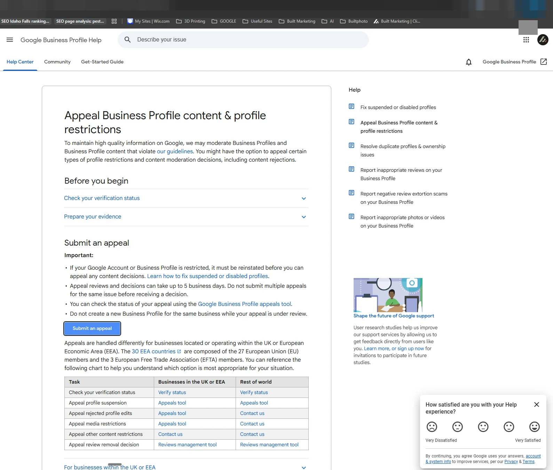Image resolution: width=553 pixels, height=470 pixels.
Task: Open the our guidelines link
Action: point(175,152)
